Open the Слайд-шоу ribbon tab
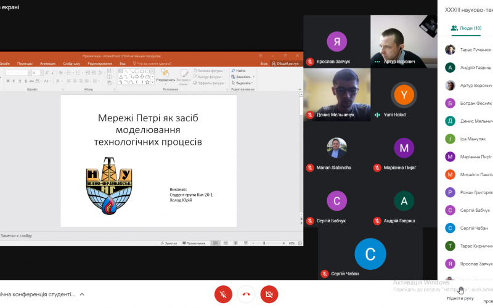 click(71, 63)
